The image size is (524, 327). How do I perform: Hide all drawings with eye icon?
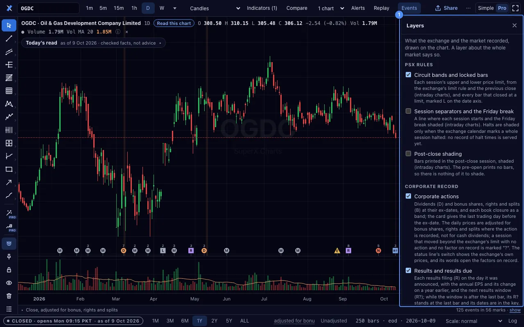tap(9, 283)
